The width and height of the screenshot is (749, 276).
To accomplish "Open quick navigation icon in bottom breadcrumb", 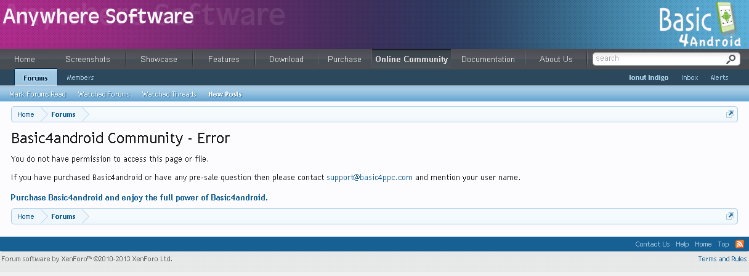I will coord(730,216).
